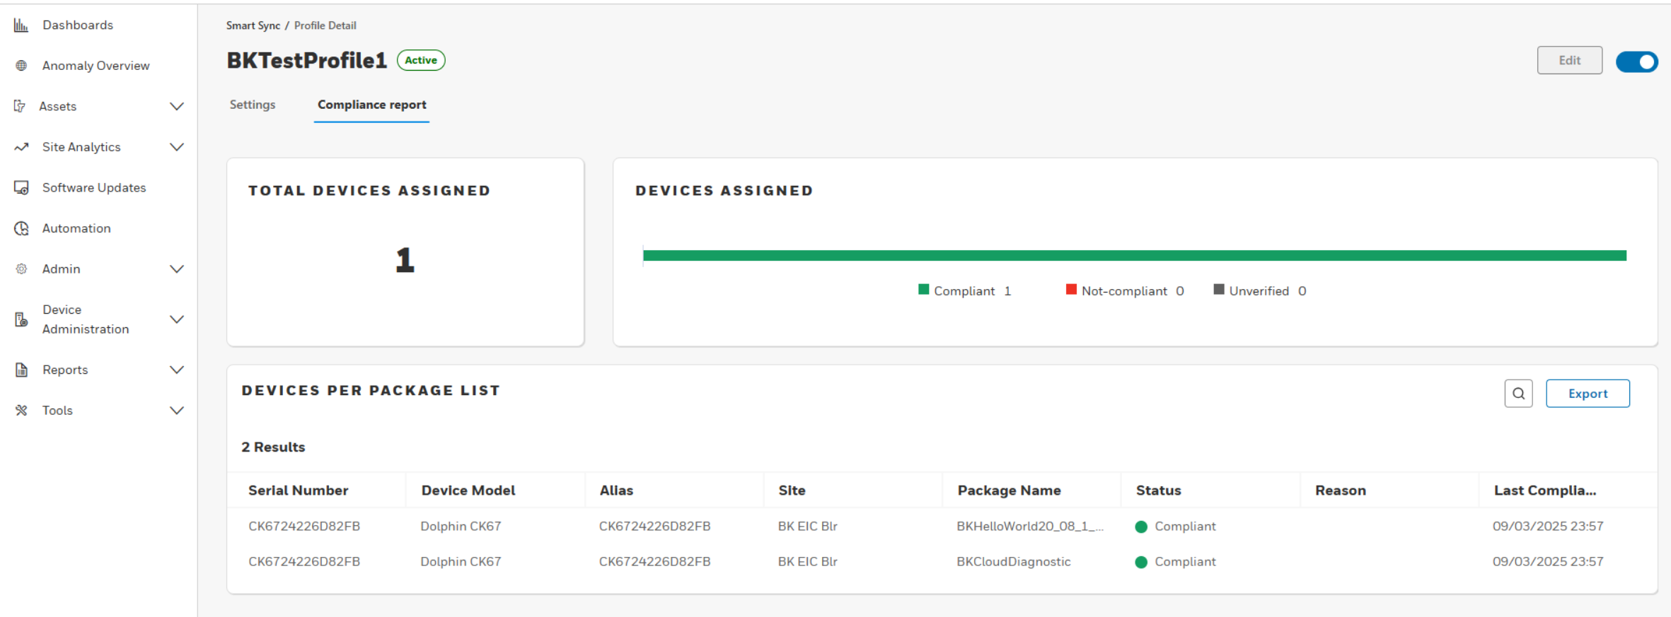
Task: Go to Anomaly Overview
Action: pos(96,66)
